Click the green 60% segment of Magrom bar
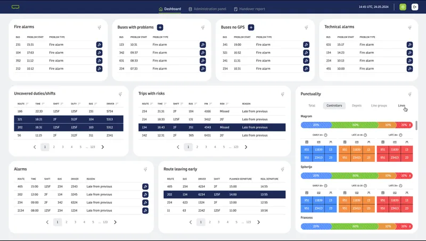 pos(355,125)
